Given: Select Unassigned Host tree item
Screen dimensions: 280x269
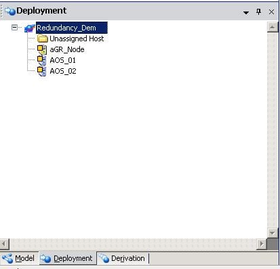Looking at the screenshot, I should click(x=77, y=39).
